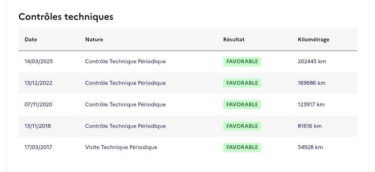Click the 169686 km mileage value

click(312, 83)
